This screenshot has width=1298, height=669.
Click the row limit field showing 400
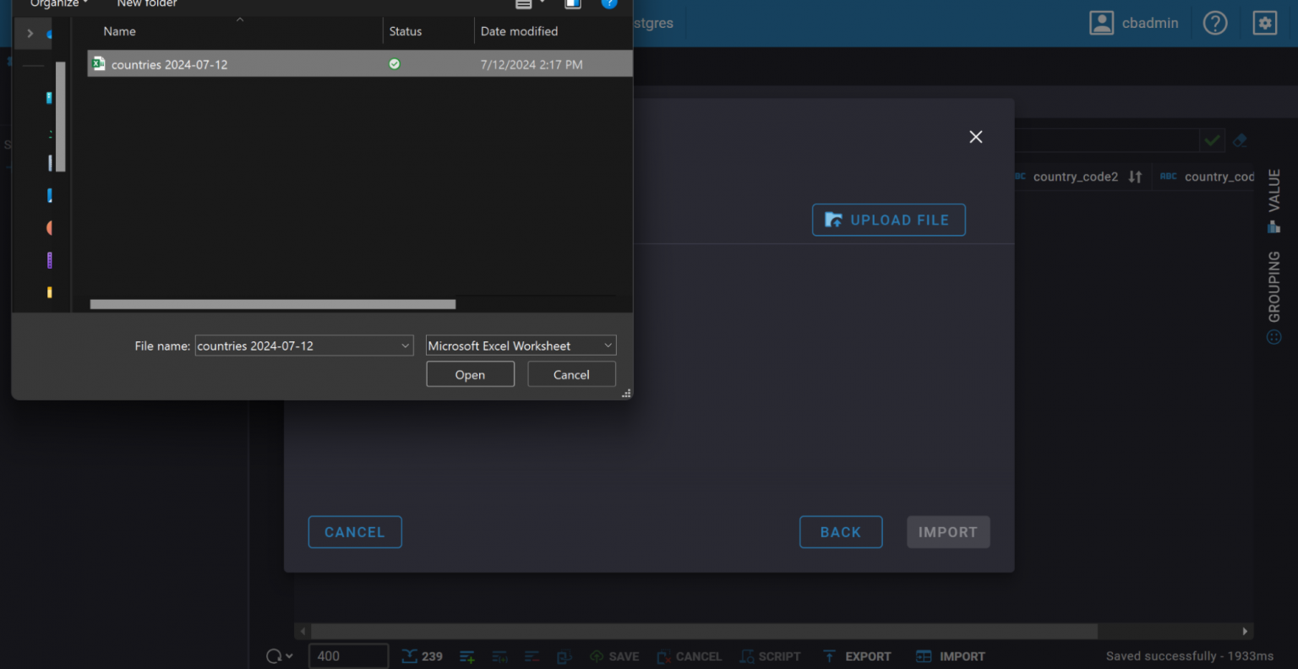click(348, 656)
